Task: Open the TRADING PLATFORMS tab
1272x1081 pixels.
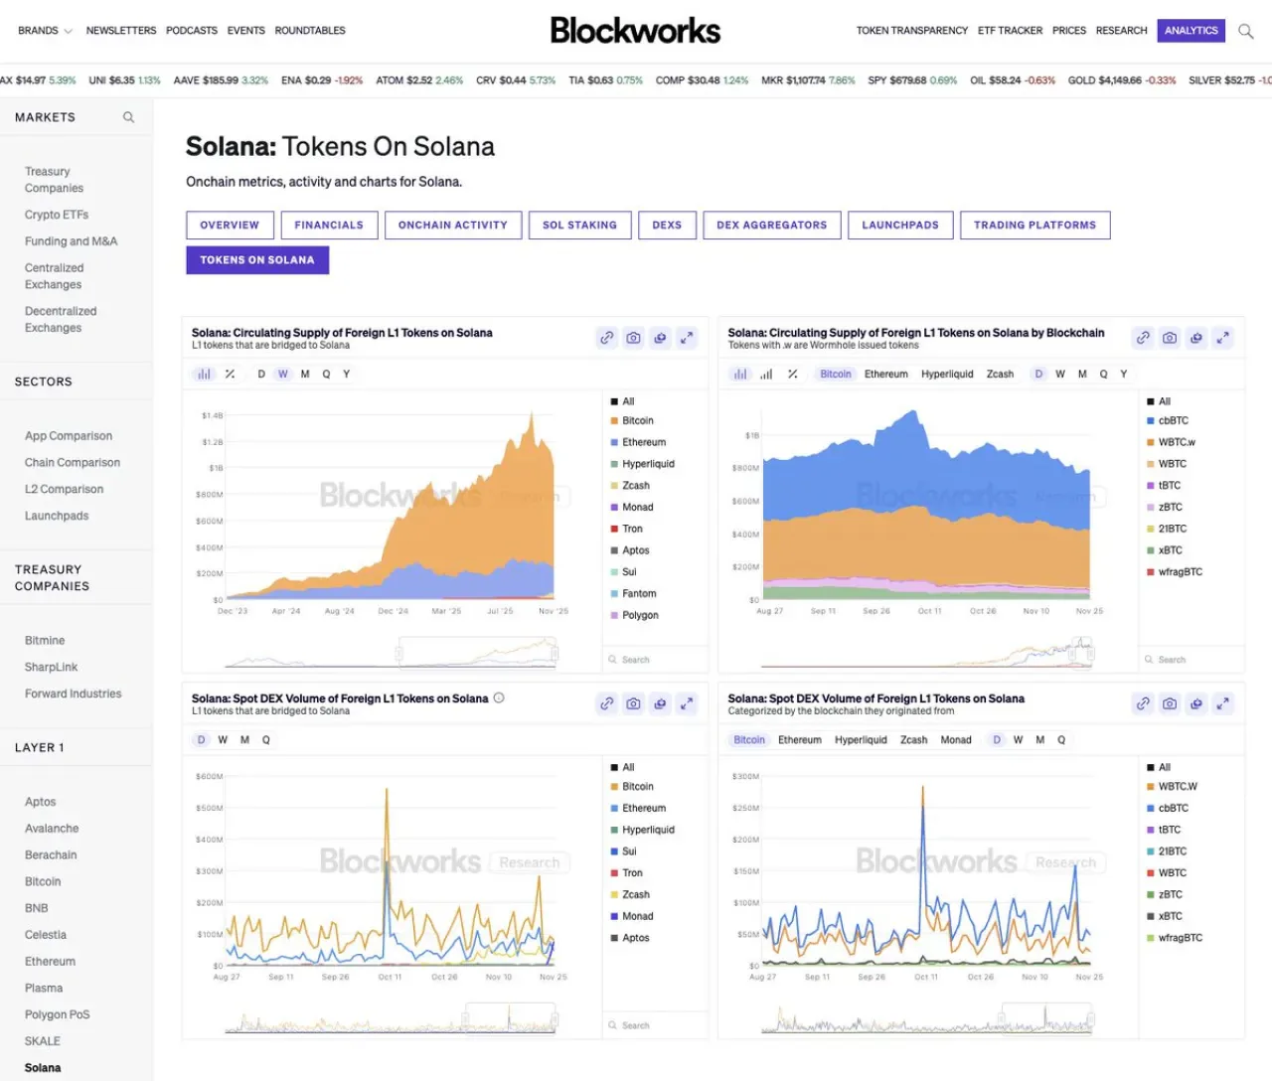Action: click(x=1034, y=226)
